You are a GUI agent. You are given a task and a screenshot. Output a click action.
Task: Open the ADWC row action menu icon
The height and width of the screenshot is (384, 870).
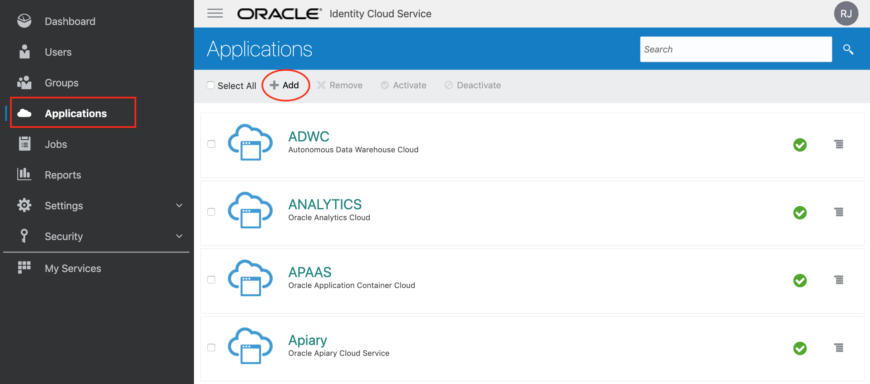tap(839, 144)
